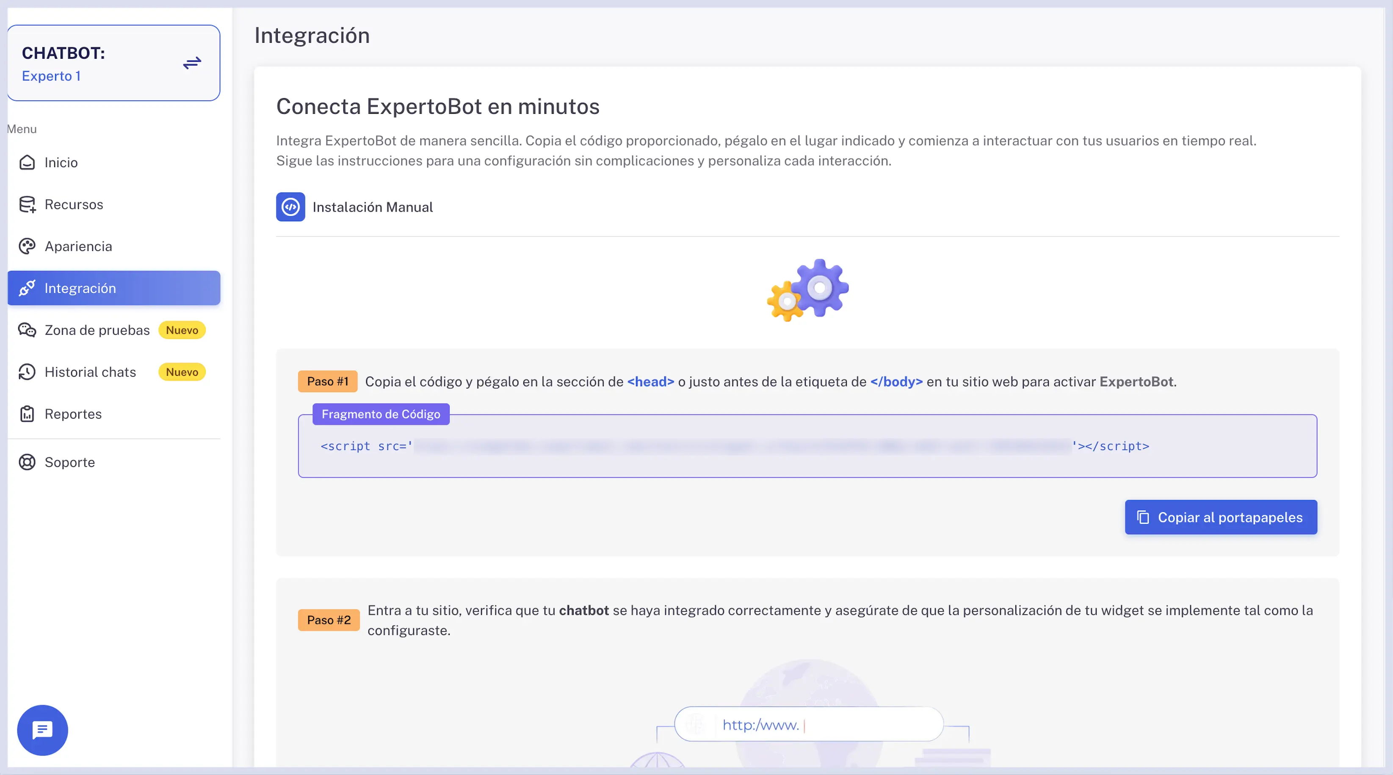Go to Apariencia section
This screenshot has height=775, width=1393.
(114, 246)
